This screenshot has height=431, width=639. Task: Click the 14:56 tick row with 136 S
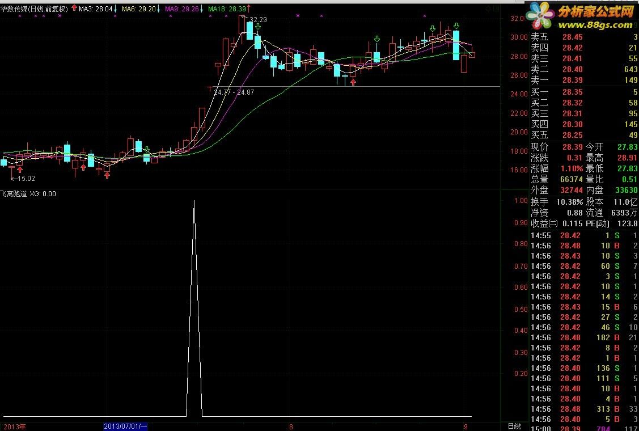pyautogui.click(x=584, y=368)
